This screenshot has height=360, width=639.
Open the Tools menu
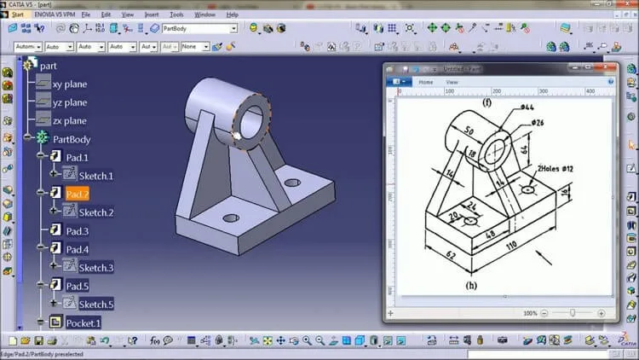[176, 15]
